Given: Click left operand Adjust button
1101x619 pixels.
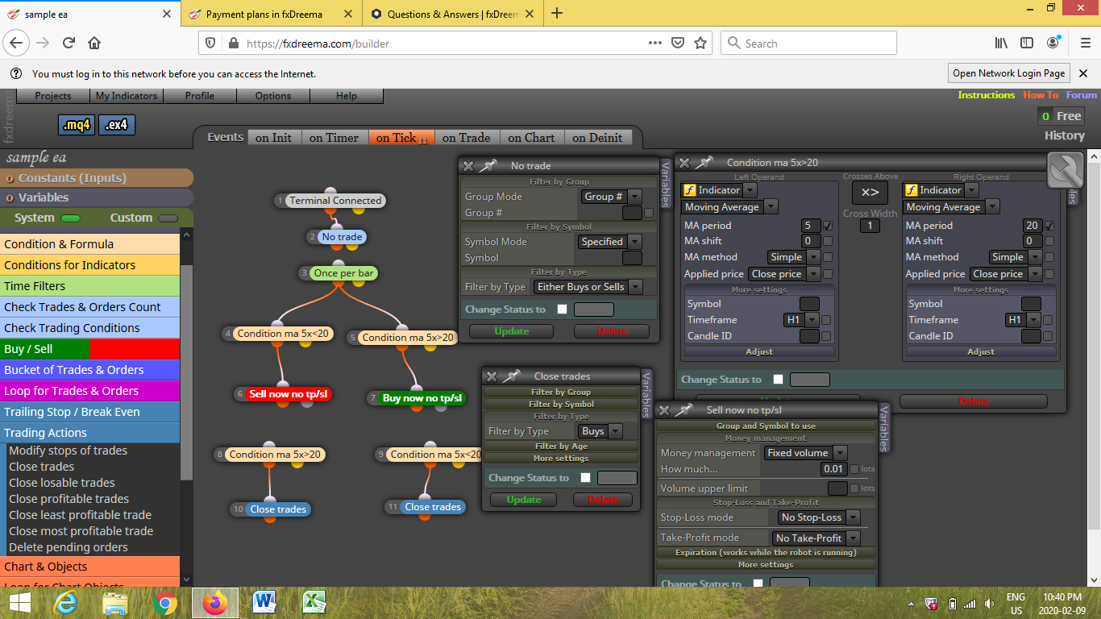Looking at the screenshot, I should [759, 351].
